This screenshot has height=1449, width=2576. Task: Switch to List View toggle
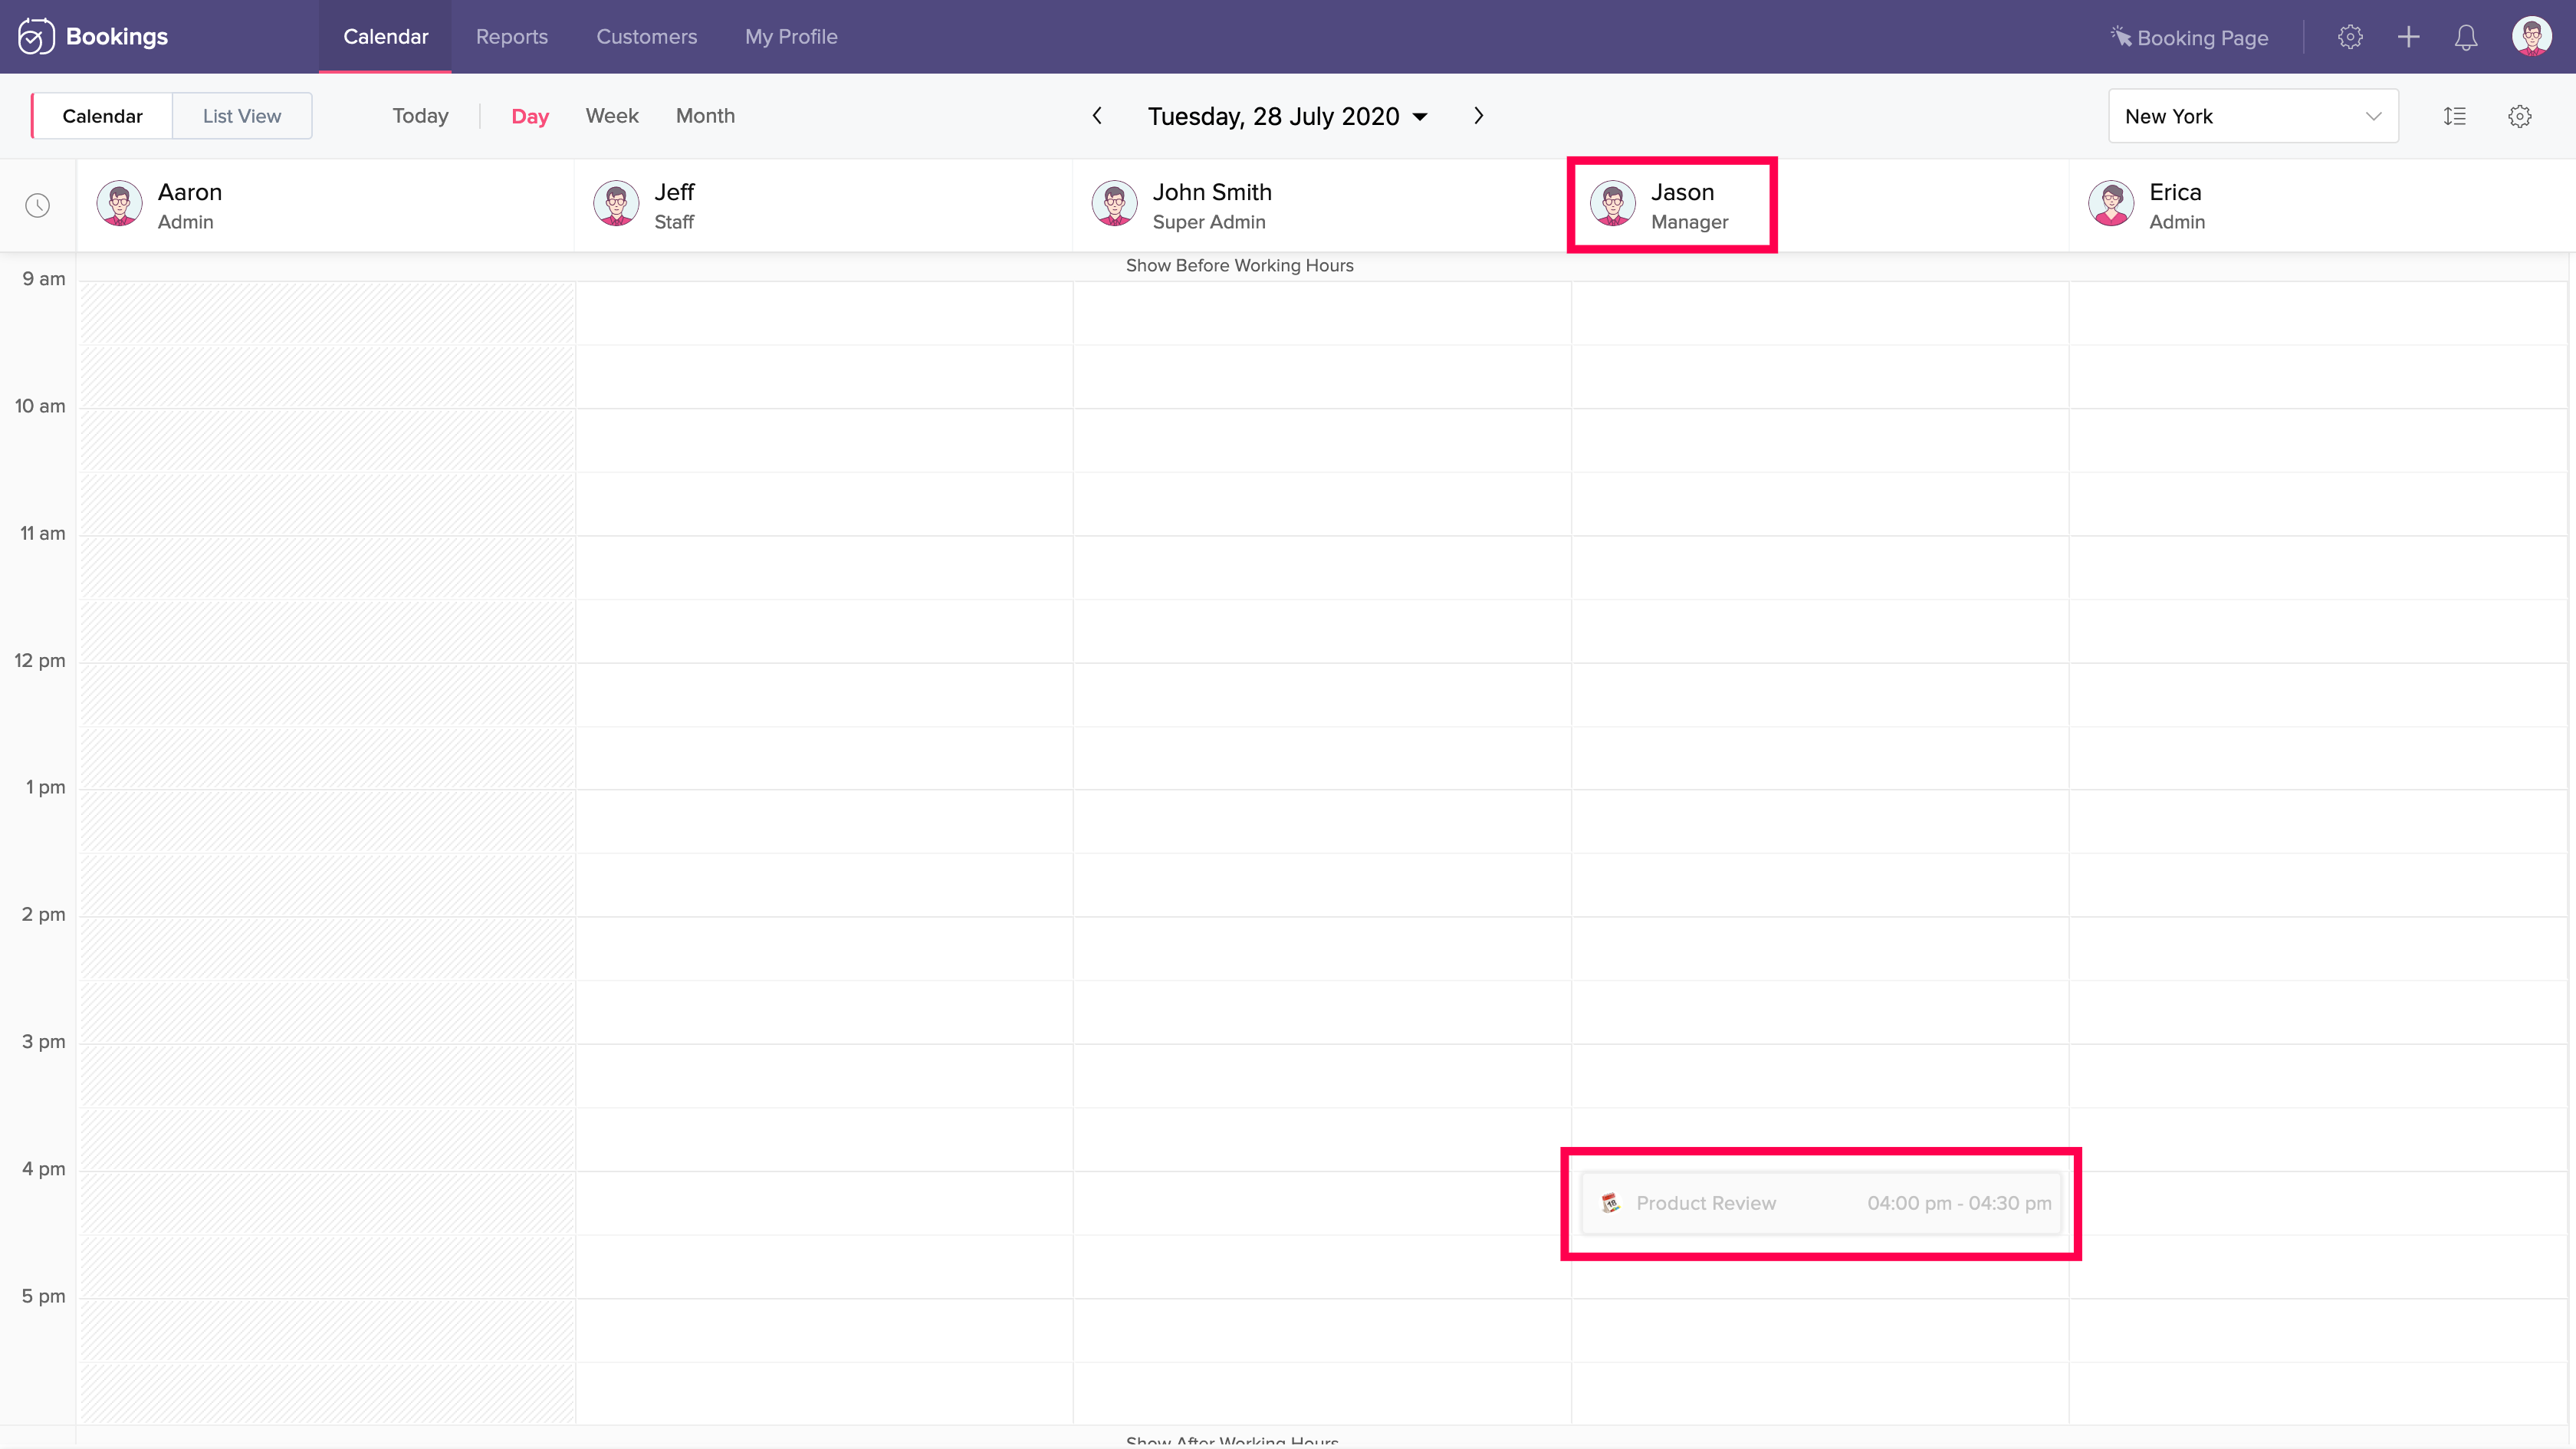pos(242,116)
